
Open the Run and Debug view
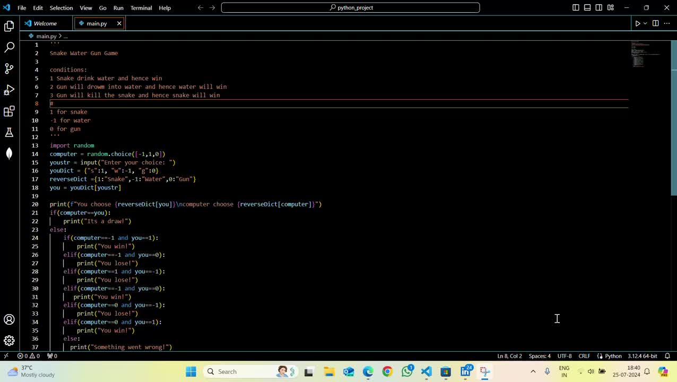tap(9, 90)
